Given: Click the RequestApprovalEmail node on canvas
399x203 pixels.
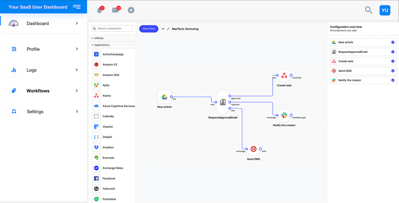Looking at the screenshot, I should click(x=223, y=102).
